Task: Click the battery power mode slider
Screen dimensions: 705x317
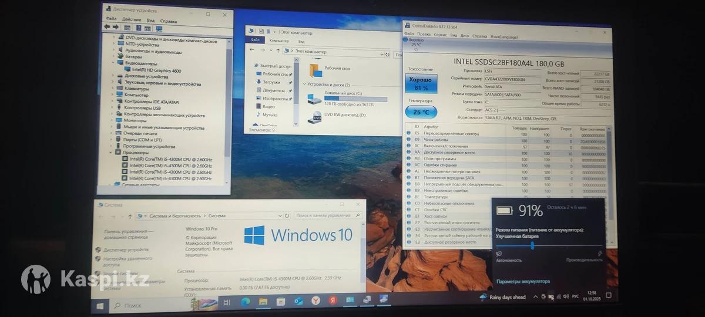Action: (532, 246)
